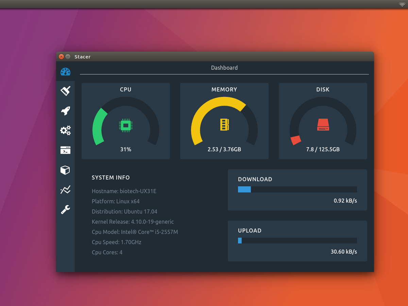The image size is (408, 306).
Task: Click the Dashboard page title
Action: 224,68
